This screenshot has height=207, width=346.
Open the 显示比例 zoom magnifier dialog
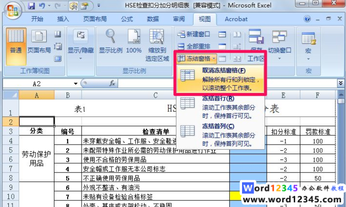coord(111,42)
